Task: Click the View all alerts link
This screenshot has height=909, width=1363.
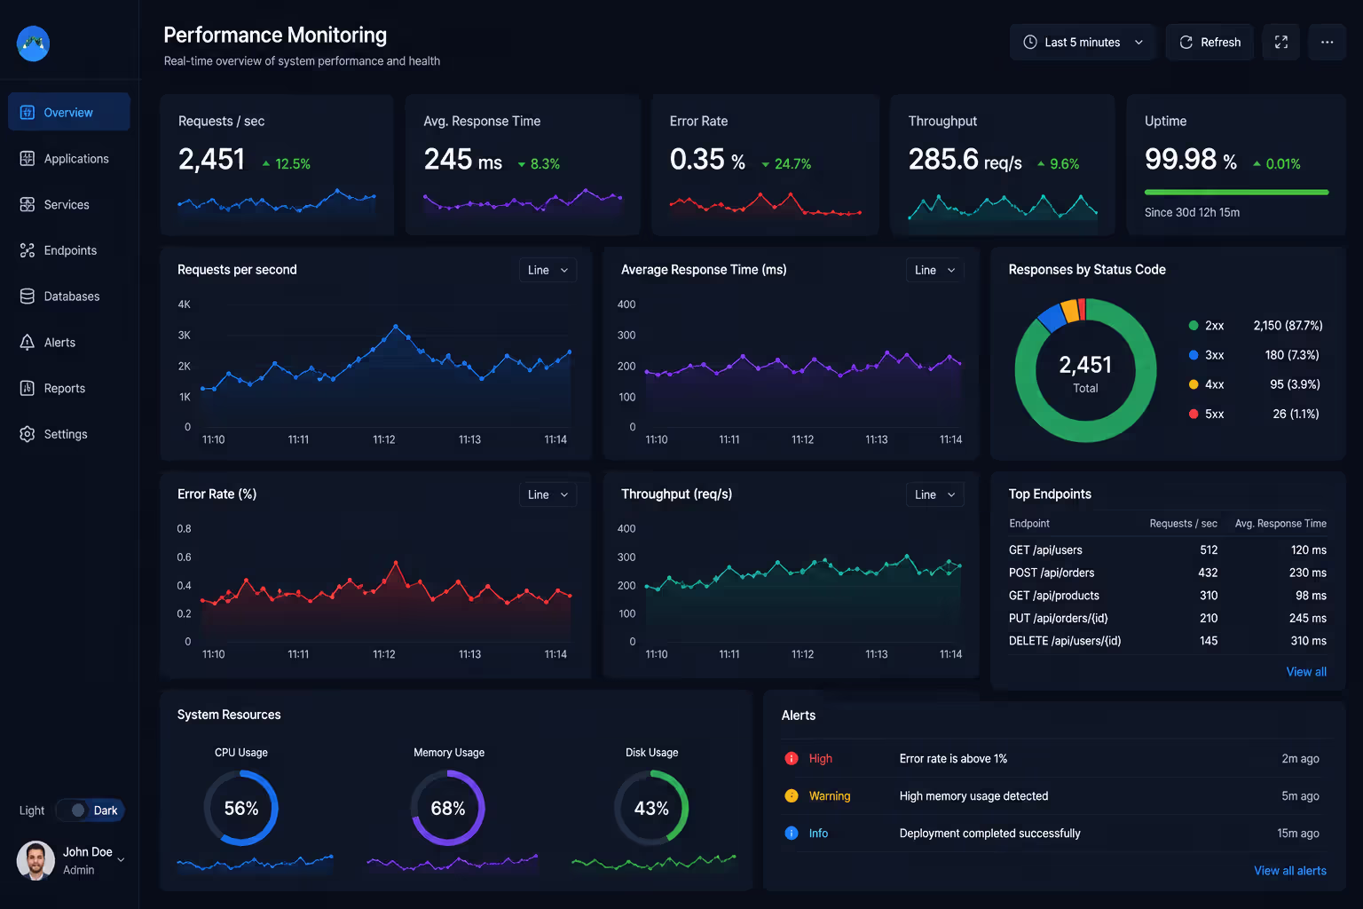Action: pyautogui.click(x=1290, y=871)
